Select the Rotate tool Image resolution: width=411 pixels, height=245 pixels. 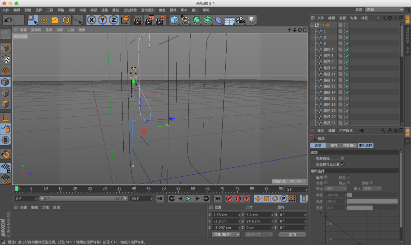pos(66,20)
